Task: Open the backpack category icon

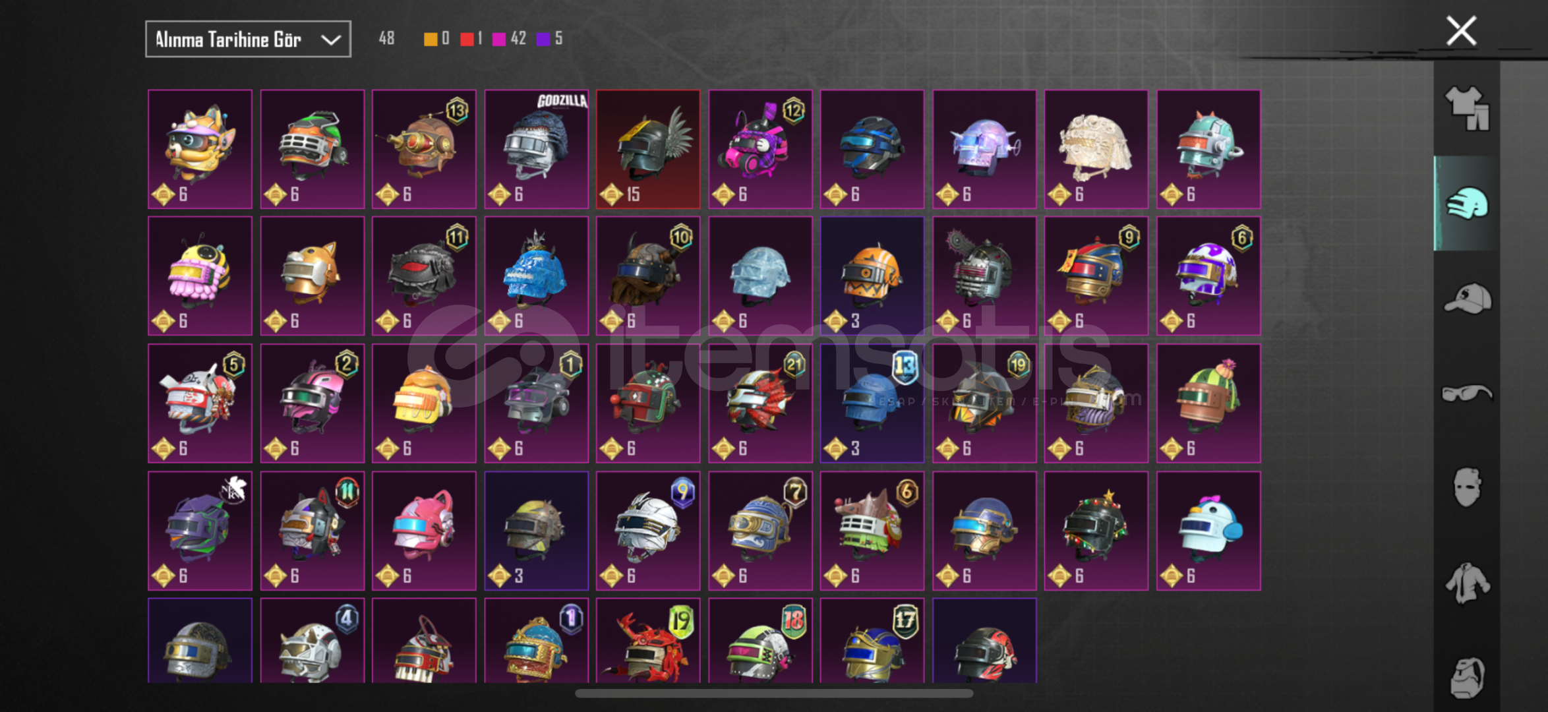Action: (x=1467, y=677)
